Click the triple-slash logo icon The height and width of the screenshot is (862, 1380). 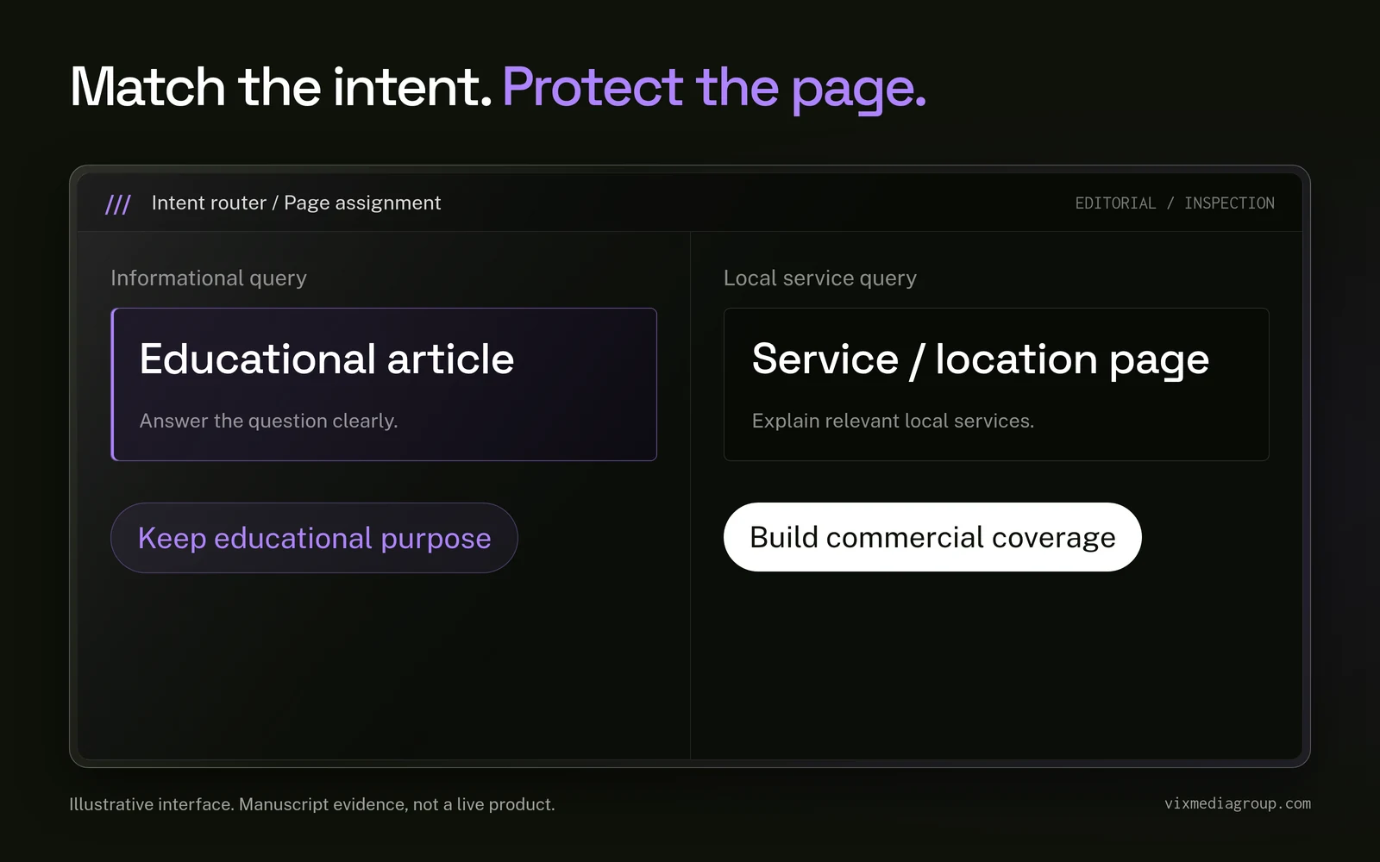click(118, 204)
